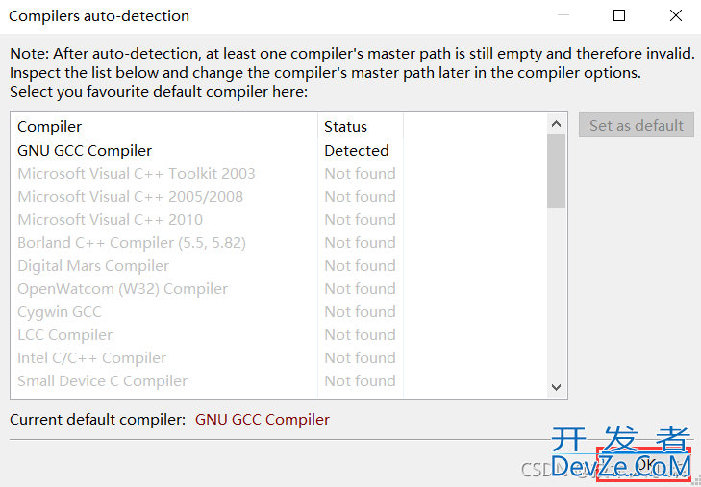Click the Status column header
Viewport: 701px width, 487px height.
click(361, 127)
